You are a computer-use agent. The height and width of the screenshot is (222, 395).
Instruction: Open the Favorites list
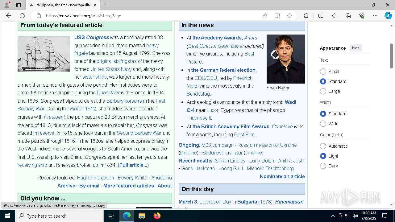coord(335,16)
